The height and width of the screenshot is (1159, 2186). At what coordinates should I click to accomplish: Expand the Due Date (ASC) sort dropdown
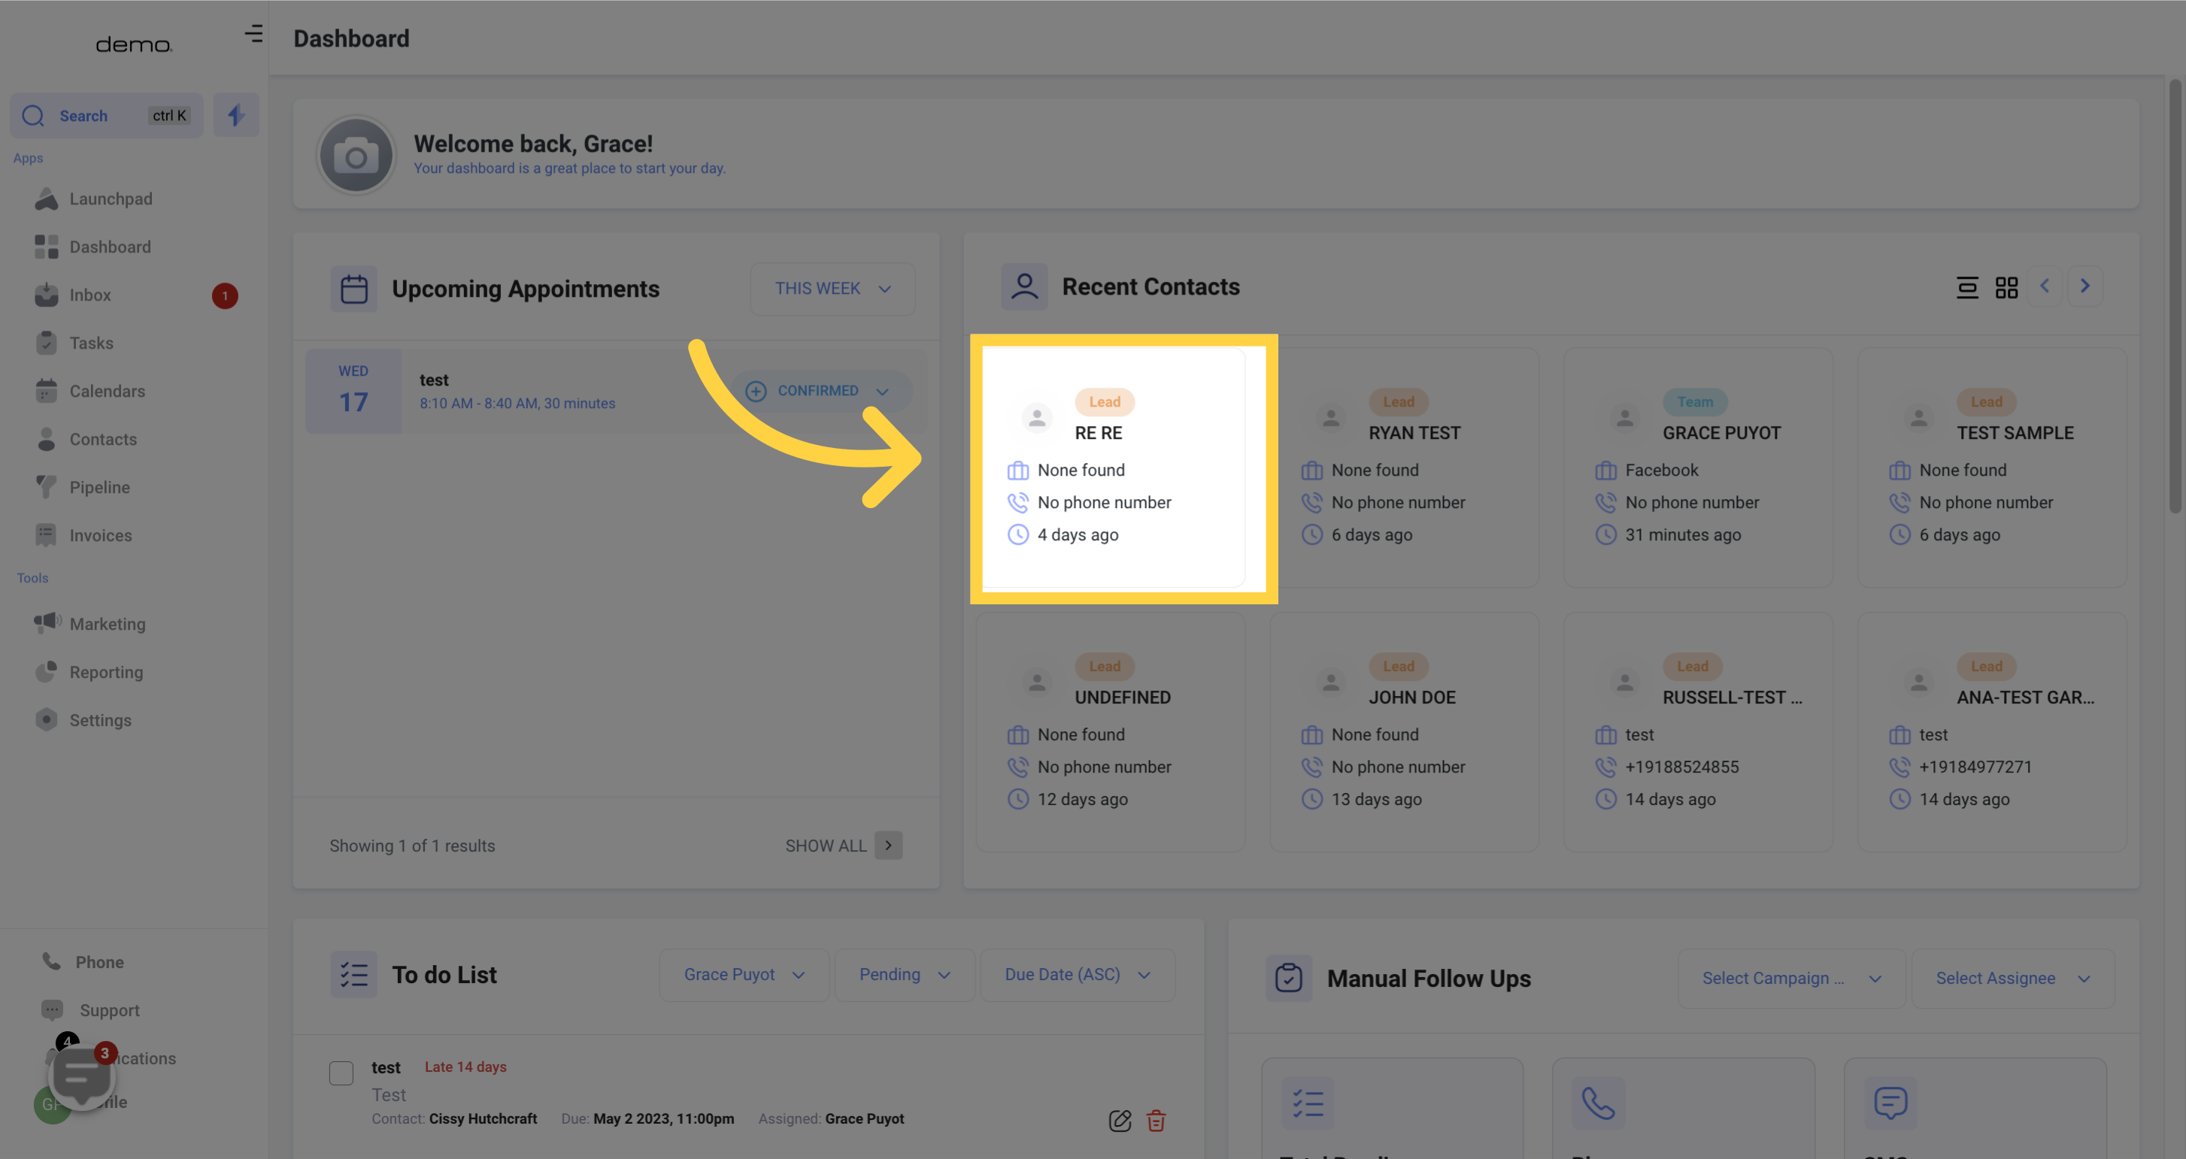pyautogui.click(x=1078, y=975)
